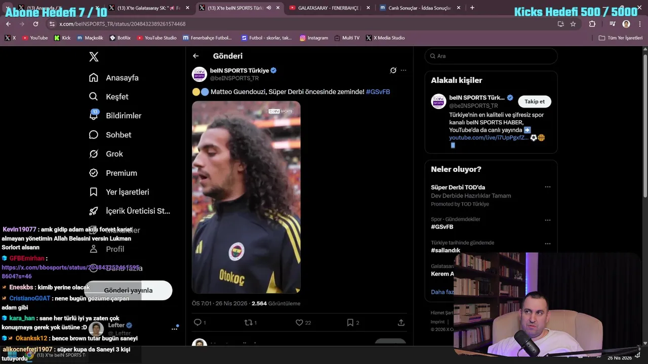Open the Lefter account menu dots

tap(174, 329)
